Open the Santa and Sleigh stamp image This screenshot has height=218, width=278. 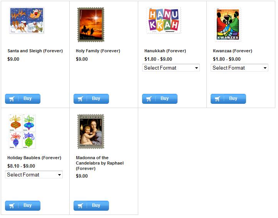(27, 20)
